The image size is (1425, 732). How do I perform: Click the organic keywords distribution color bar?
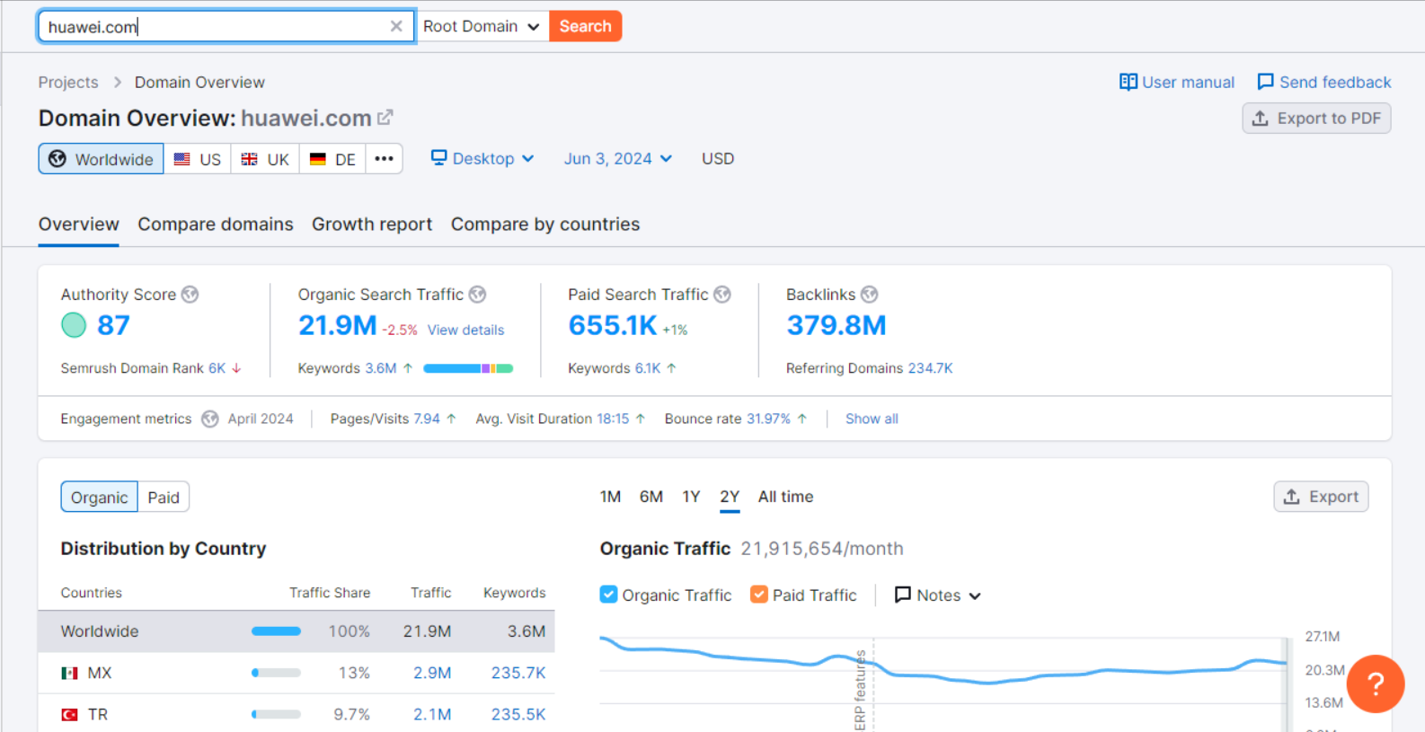pos(468,368)
